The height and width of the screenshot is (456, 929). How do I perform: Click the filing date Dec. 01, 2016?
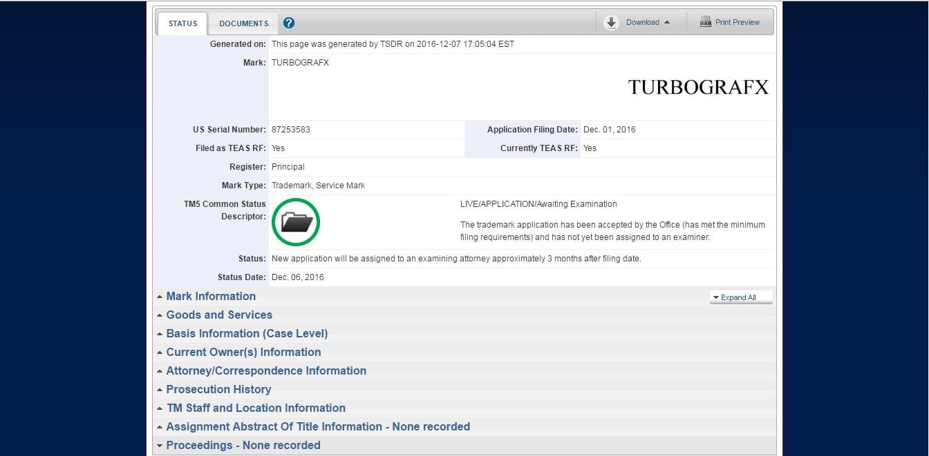(609, 130)
